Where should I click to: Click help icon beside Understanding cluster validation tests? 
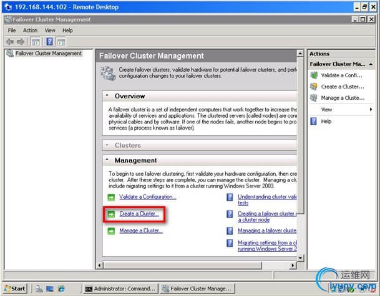(230, 198)
